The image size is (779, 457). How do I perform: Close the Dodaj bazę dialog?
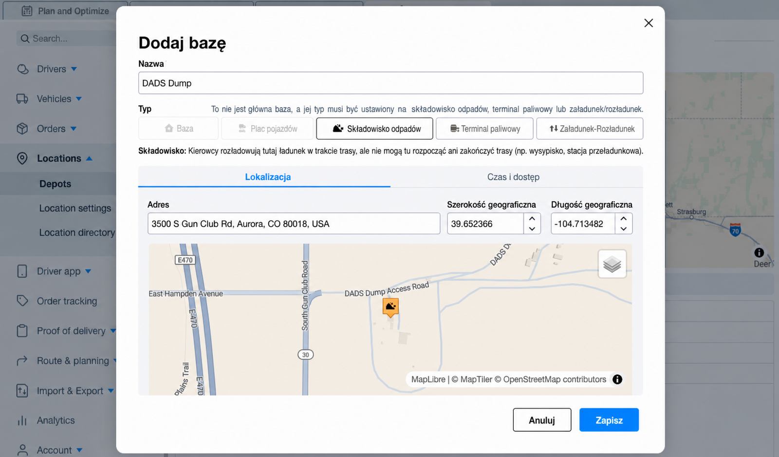pos(649,23)
